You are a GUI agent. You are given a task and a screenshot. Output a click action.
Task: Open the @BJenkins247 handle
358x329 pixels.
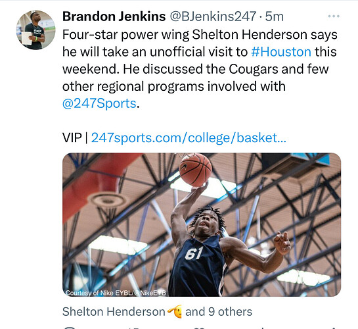coord(213,16)
